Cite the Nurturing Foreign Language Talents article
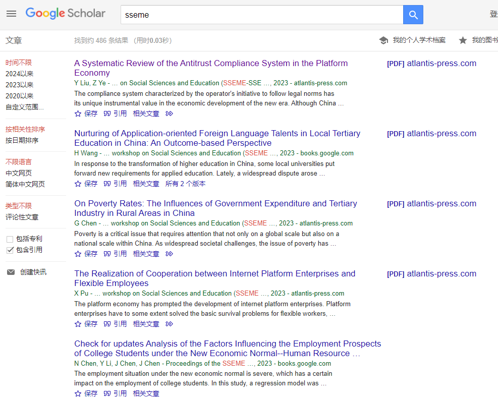 [115, 184]
